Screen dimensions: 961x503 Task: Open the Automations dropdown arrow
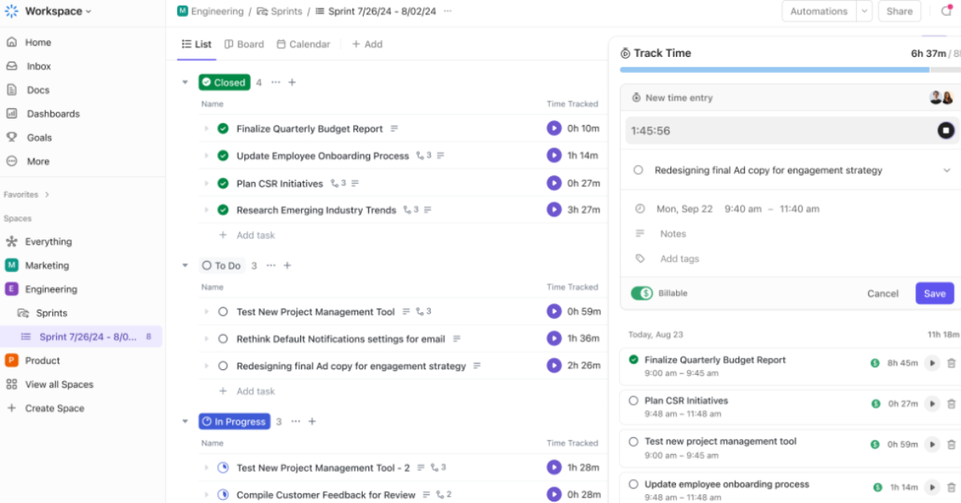click(864, 11)
